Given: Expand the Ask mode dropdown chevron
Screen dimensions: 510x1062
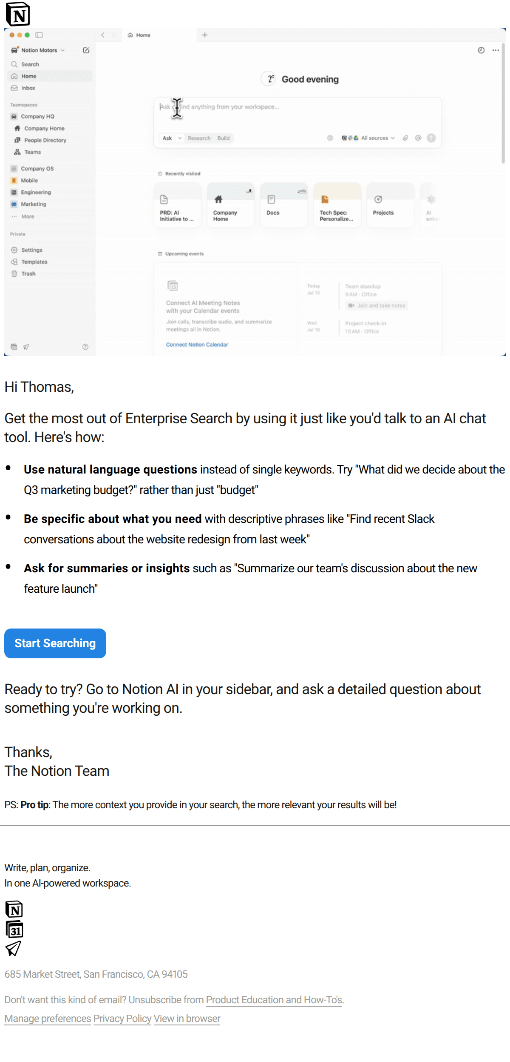Looking at the screenshot, I should (180, 138).
